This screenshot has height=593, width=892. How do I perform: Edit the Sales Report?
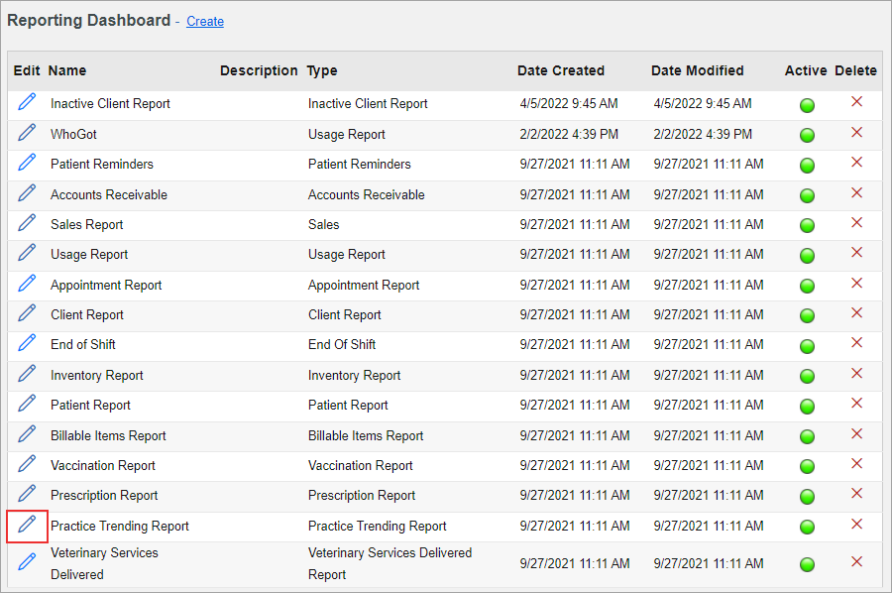point(26,223)
